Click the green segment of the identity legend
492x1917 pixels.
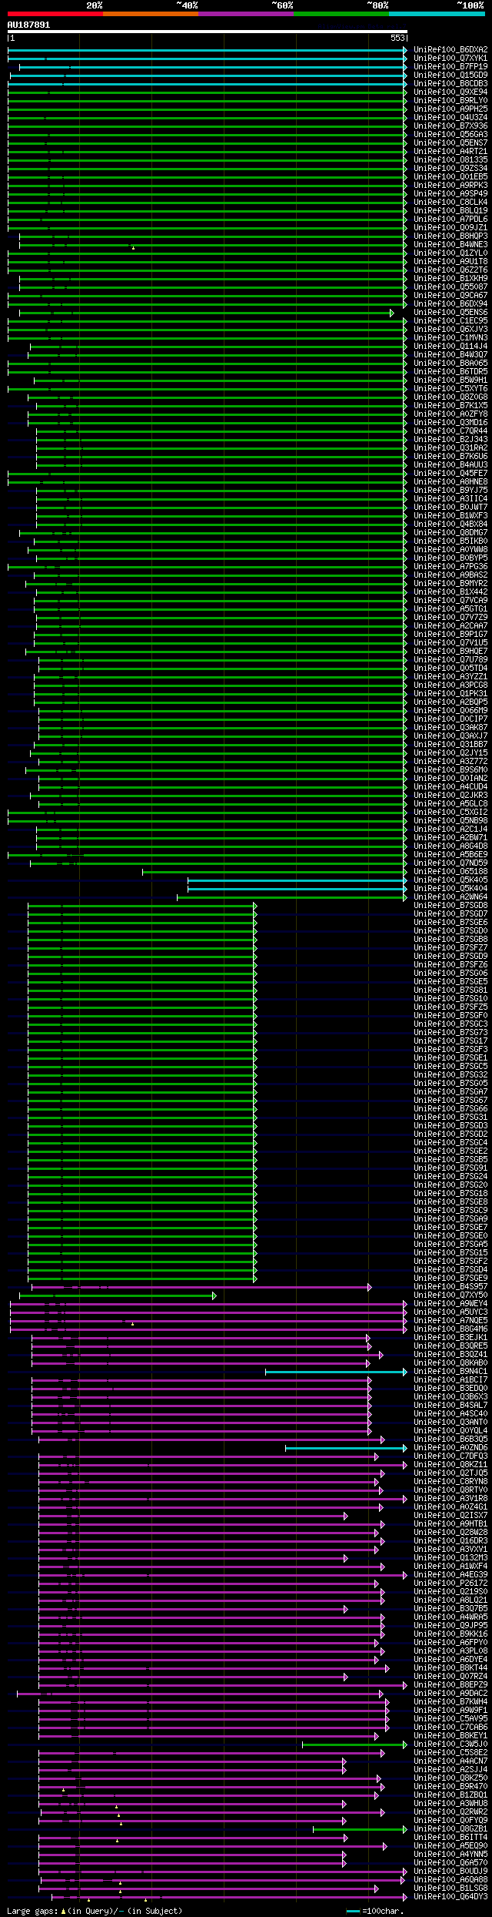pyautogui.click(x=341, y=14)
